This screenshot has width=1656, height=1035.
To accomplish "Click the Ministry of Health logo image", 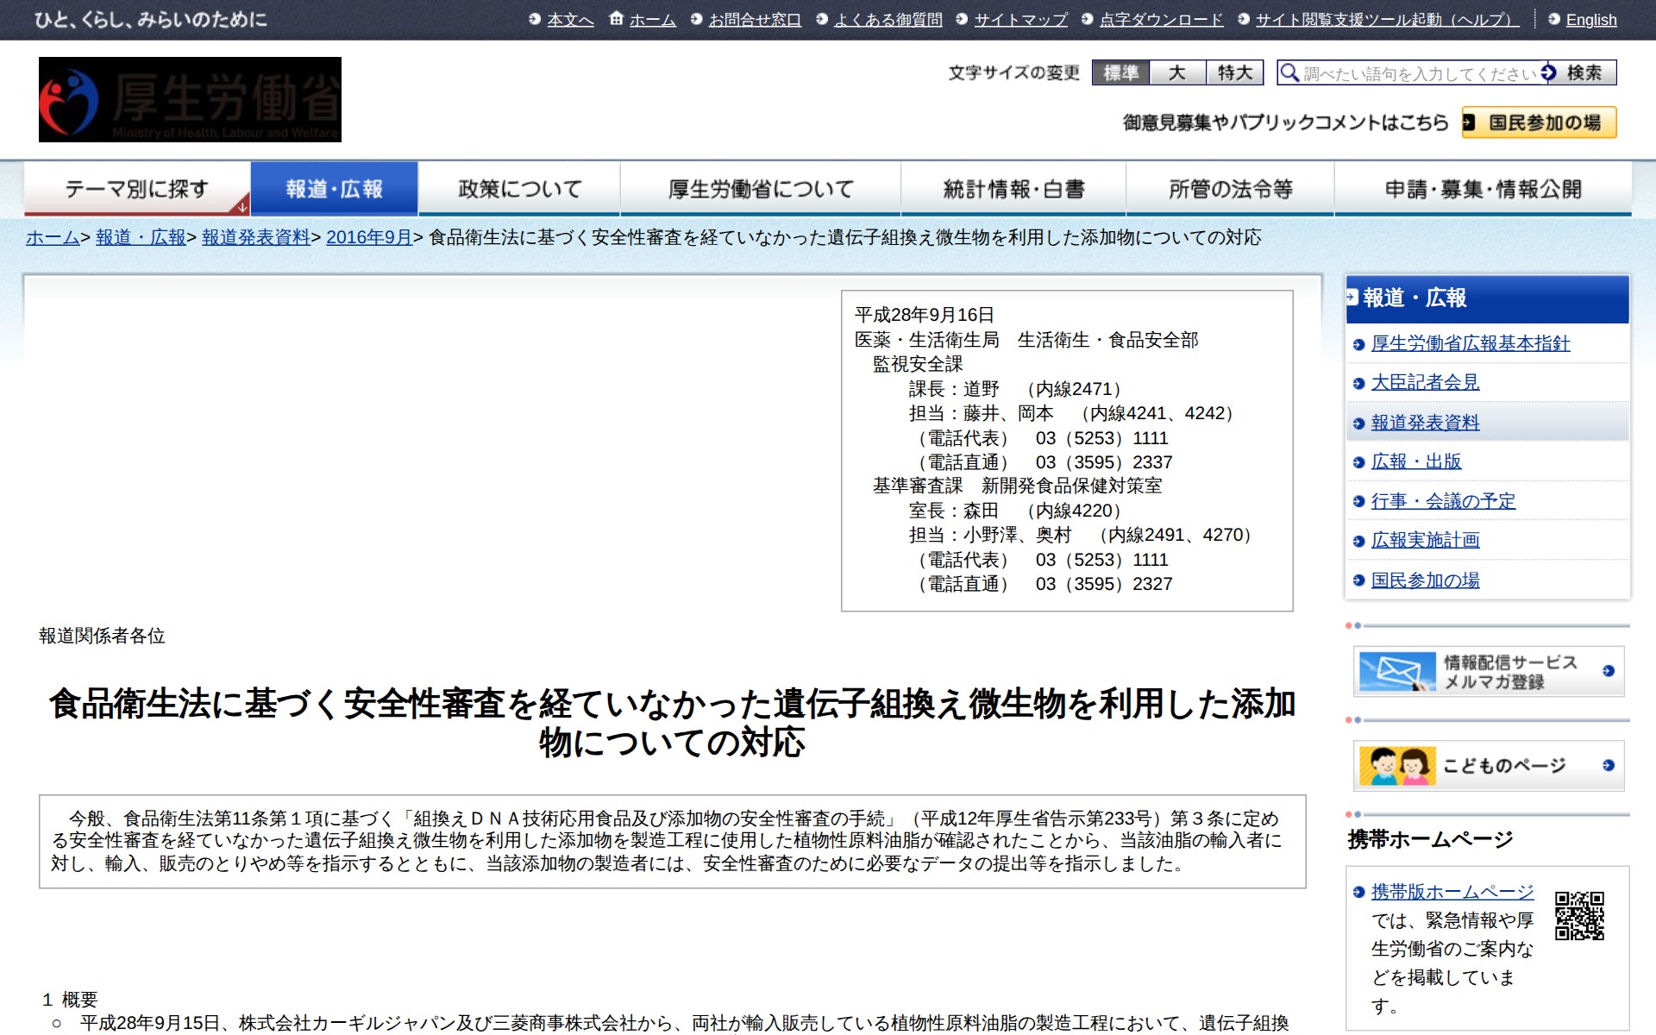I will tap(190, 99).
